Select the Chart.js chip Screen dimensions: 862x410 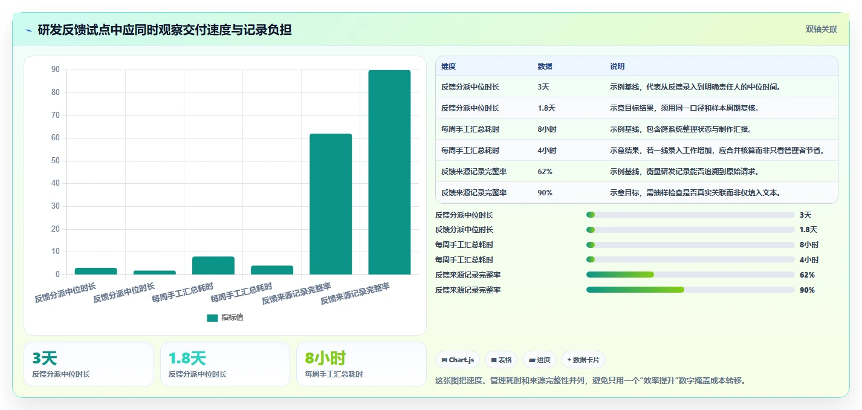(x=458, y=360)
